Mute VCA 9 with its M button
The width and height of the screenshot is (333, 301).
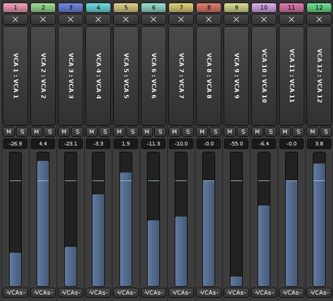[x=229, y=132]
